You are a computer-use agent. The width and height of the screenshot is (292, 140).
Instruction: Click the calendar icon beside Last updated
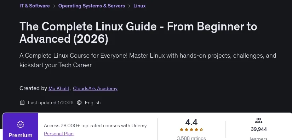(x=22, y=103)
